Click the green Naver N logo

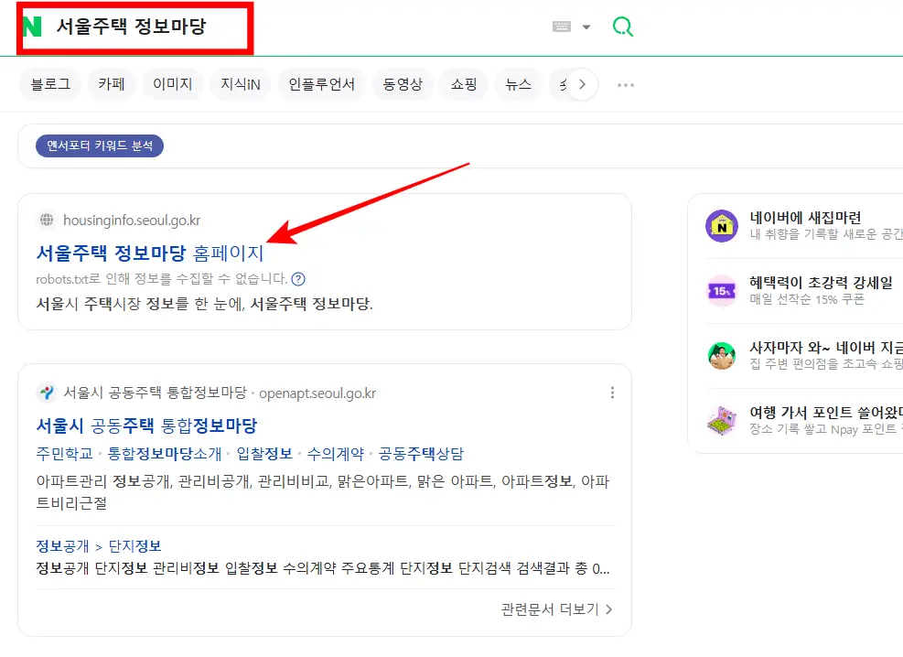[33, 27]
